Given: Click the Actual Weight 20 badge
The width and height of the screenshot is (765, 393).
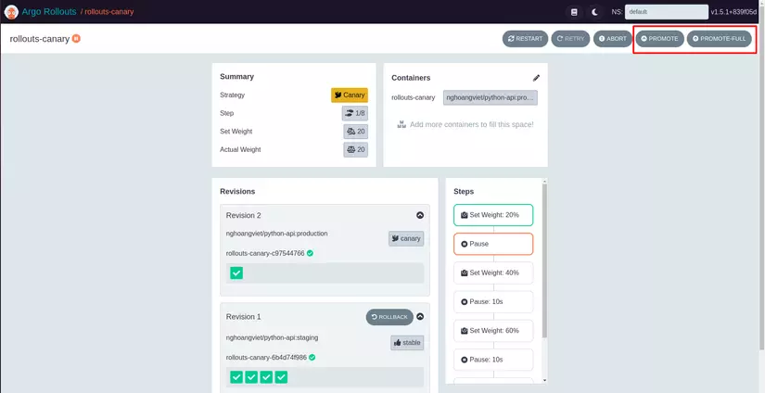Looking at the screenshot, I should [x=356, y=149].
